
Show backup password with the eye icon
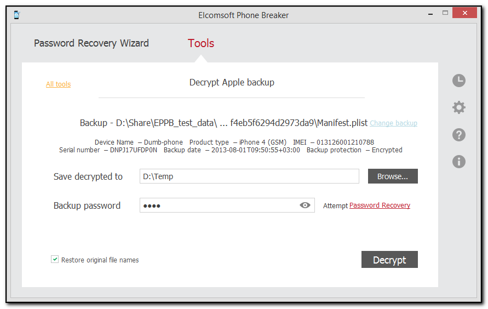tap(305, 205)
